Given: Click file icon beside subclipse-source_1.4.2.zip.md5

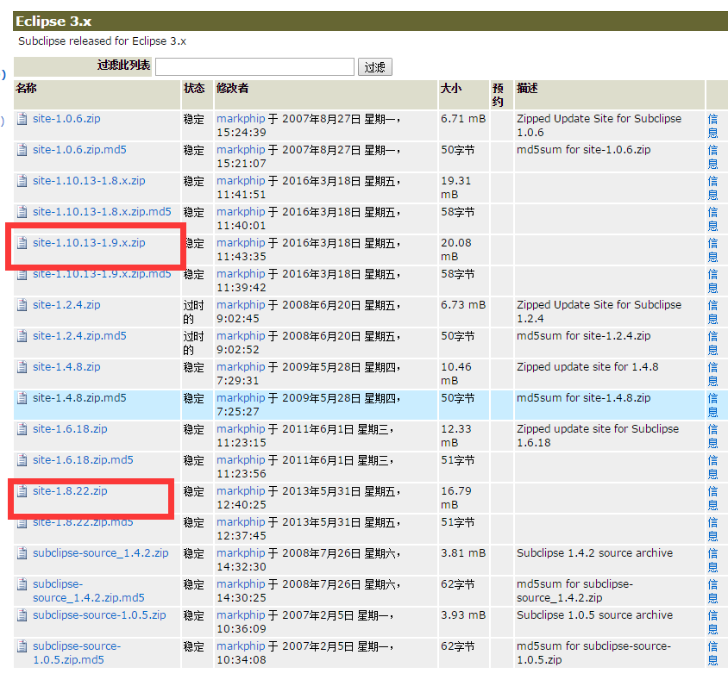Looking at the screenshot, I should coord(22,584).
